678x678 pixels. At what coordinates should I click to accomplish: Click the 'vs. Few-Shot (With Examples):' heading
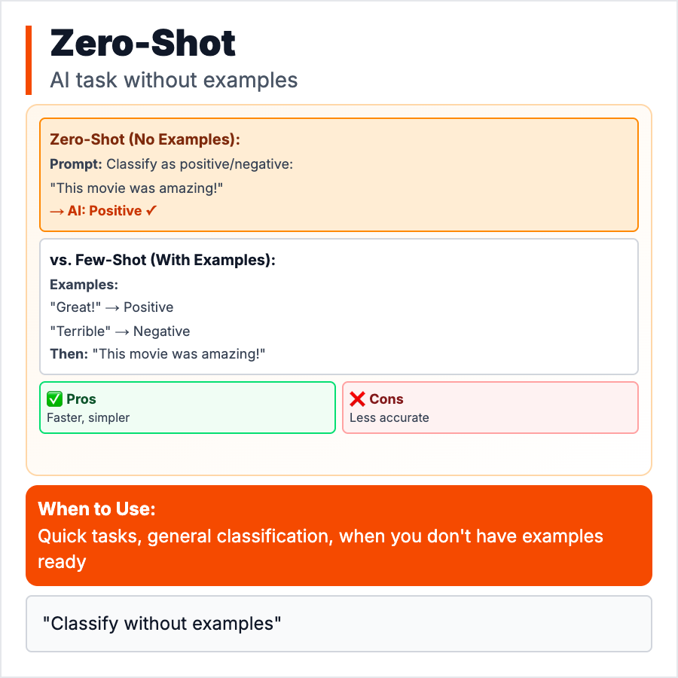point(163,261)
